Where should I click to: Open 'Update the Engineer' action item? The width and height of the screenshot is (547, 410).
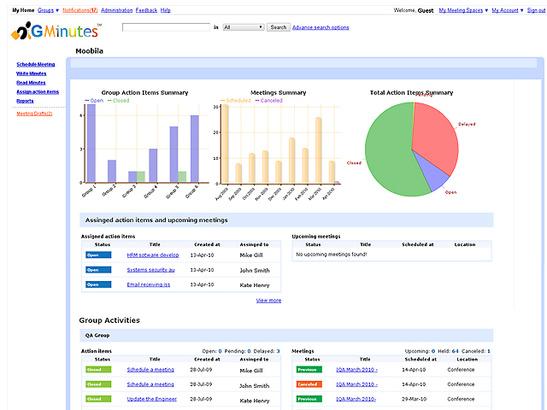coord(152,399)
